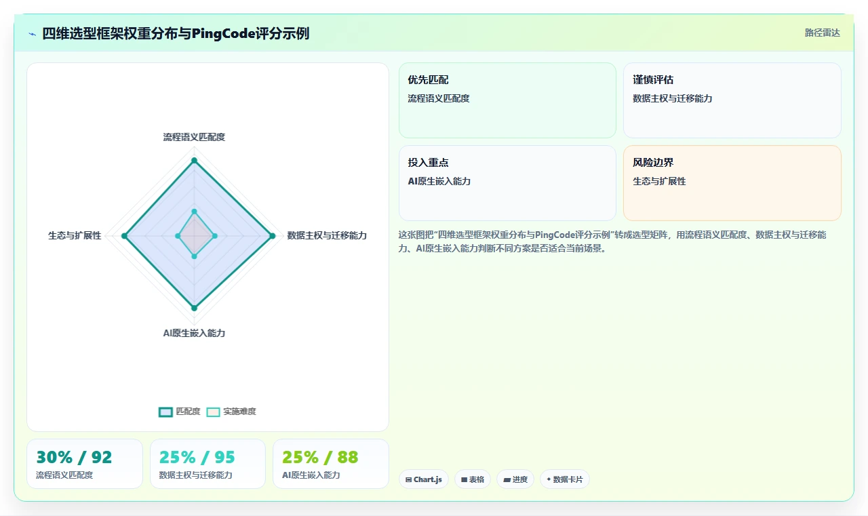The width and height of the screenshot is (868, 516).
Task: Click the top 匹配度 radar data point
Action: [x=194, y=161]
